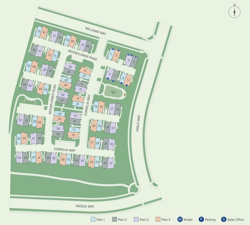Click the Parking icon in the legend

pyautogui.click(x=201, y=219)
